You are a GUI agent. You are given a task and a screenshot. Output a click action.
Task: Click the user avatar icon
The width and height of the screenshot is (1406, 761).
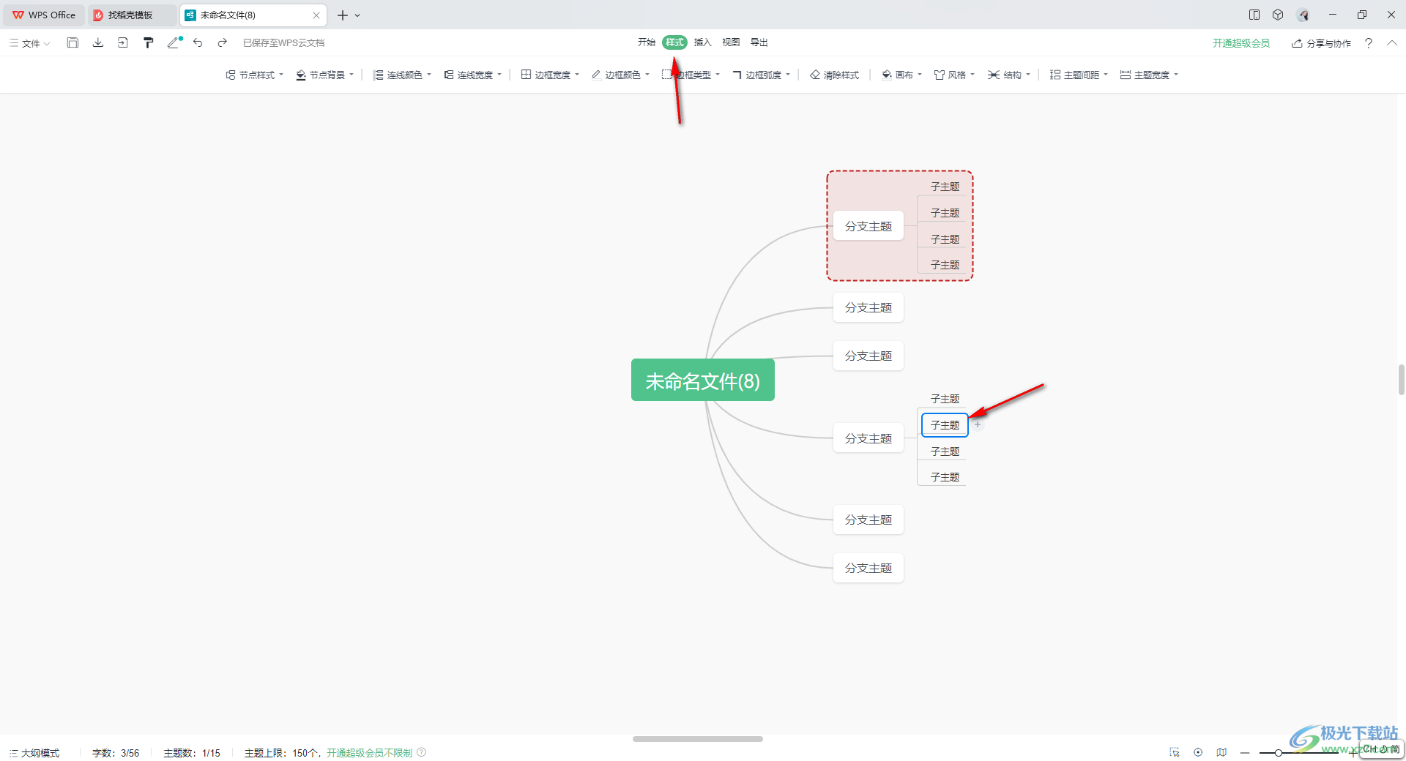(1303, 15)
